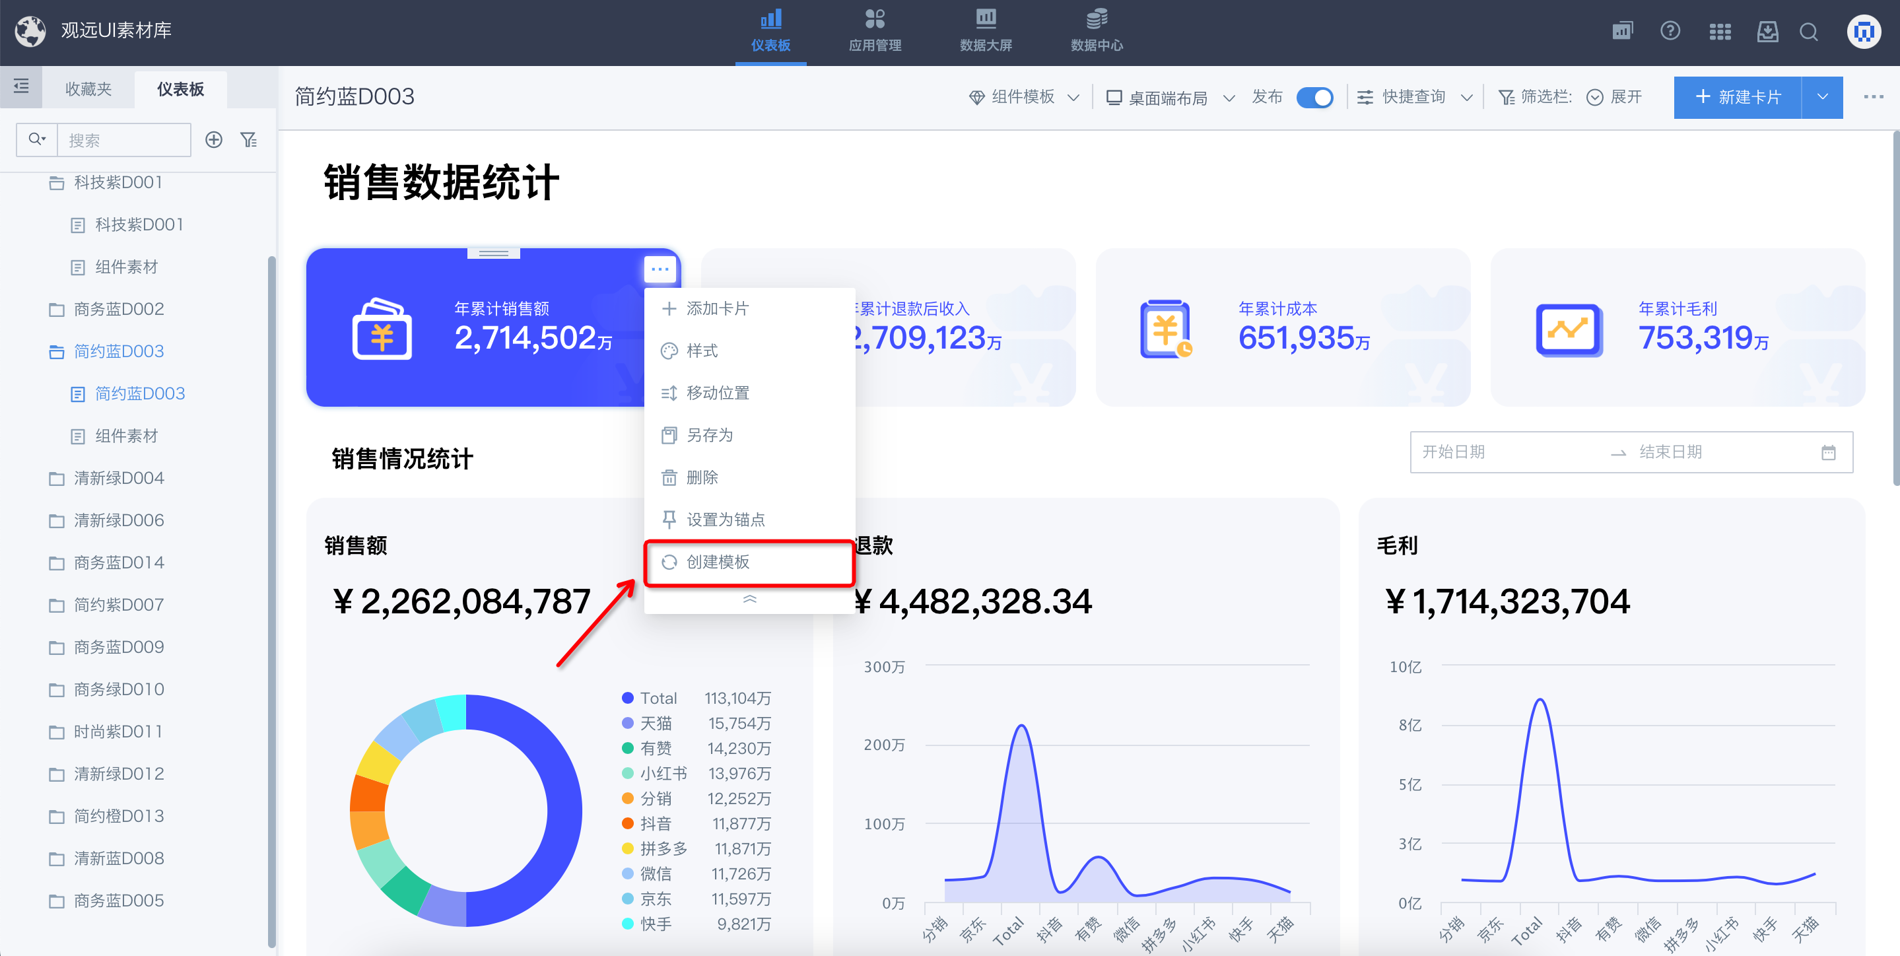1900x956 pixels.
Task: Click the 筛选栏 filter icon
Action: click(1506, 97)
